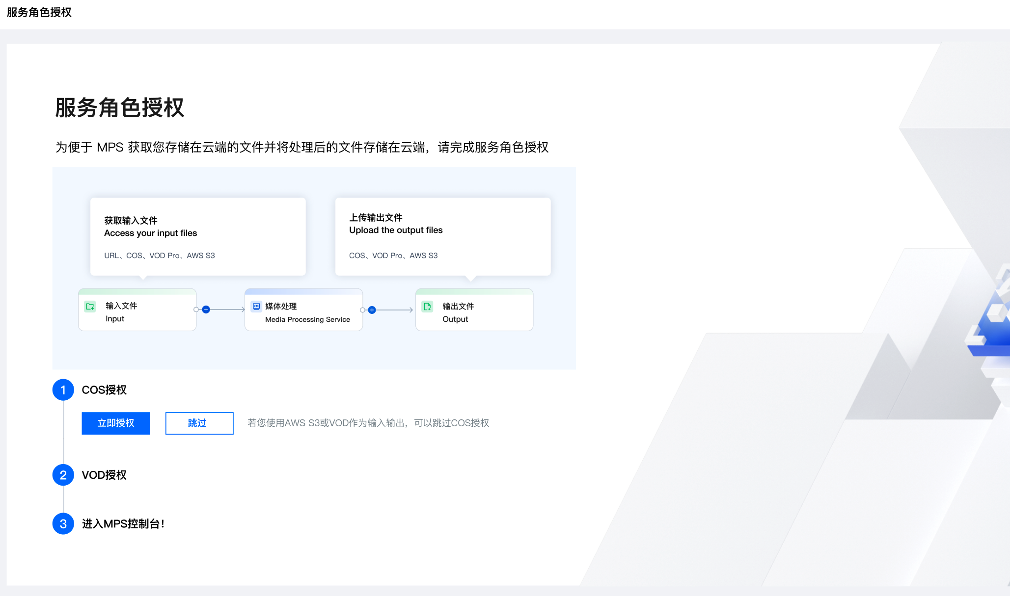Click the 服务角色授权 top breadcrumb title
The width and height of the screenshot is (1010, 596).
pyautogui.click(x=39, y=12)
